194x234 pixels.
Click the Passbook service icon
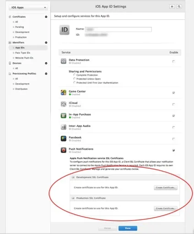coord(64,139)
